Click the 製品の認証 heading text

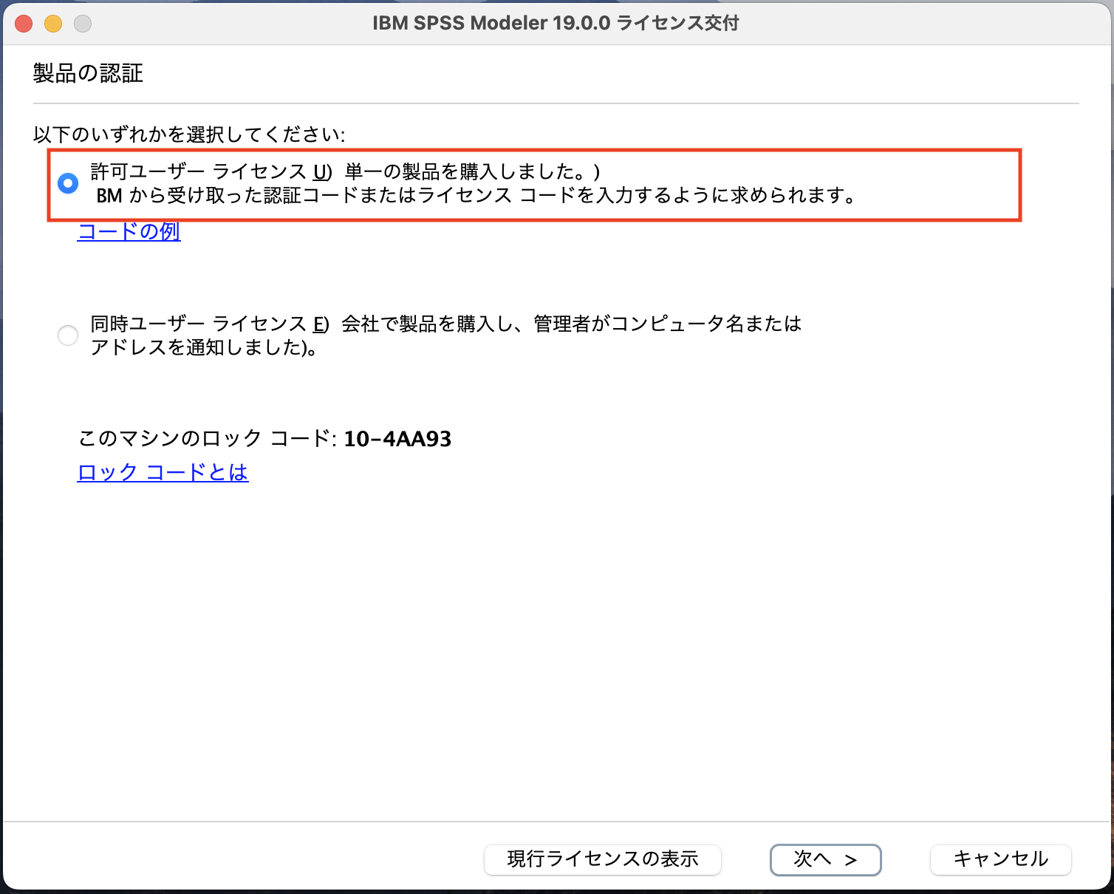tap(88, 73)
